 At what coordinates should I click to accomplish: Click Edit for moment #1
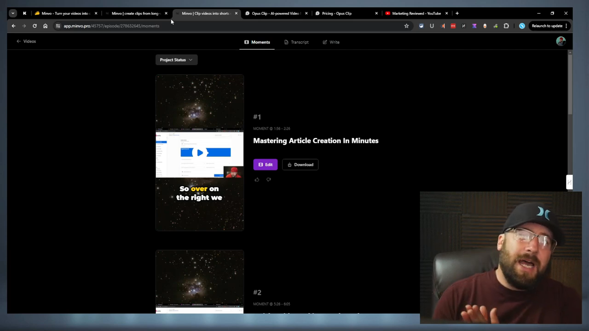(265, 165)
